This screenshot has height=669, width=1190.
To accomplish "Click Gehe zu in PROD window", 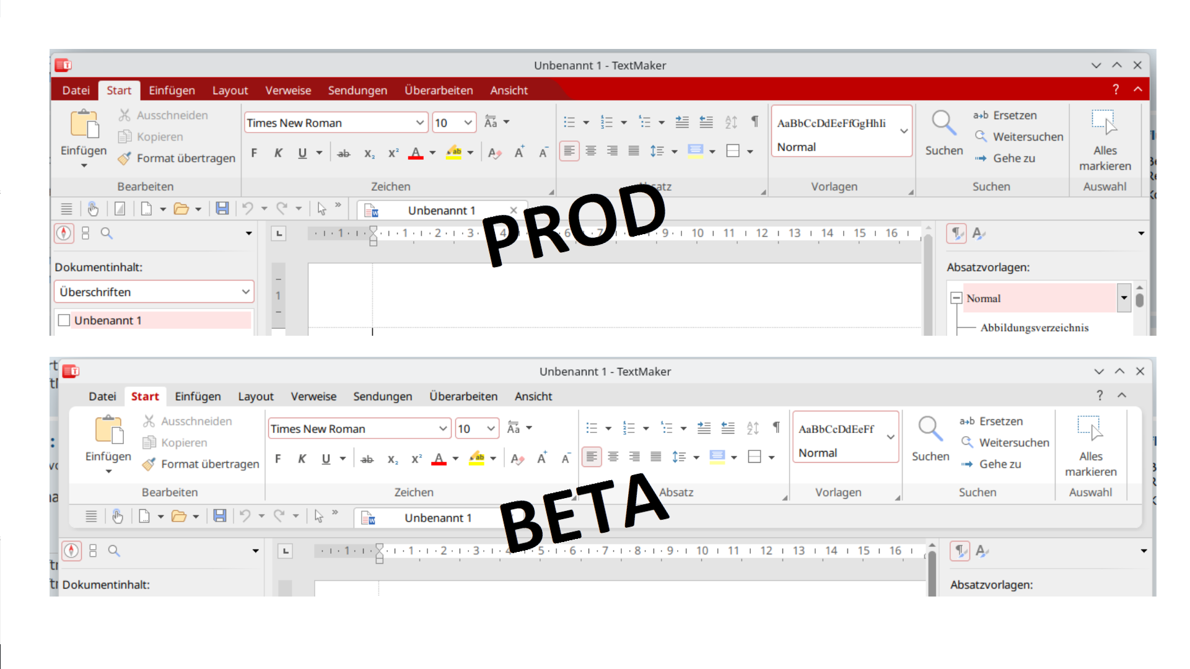I will 1005,159.
